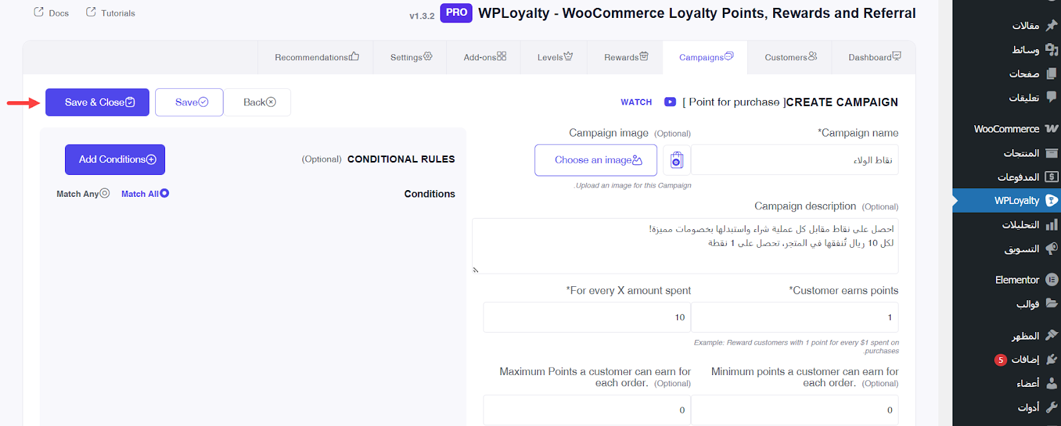Screen dimensions: 1061x426
Task: Select the Match Any radio option
Action: [x=104, y=193]
